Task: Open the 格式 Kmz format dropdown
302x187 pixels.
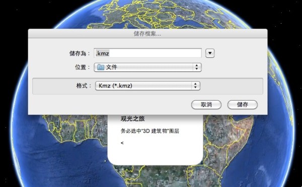Action: (x=147, y=86)
